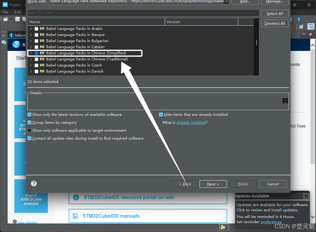Click the updates status bar icon
The image size is (316, 232).
223,227
